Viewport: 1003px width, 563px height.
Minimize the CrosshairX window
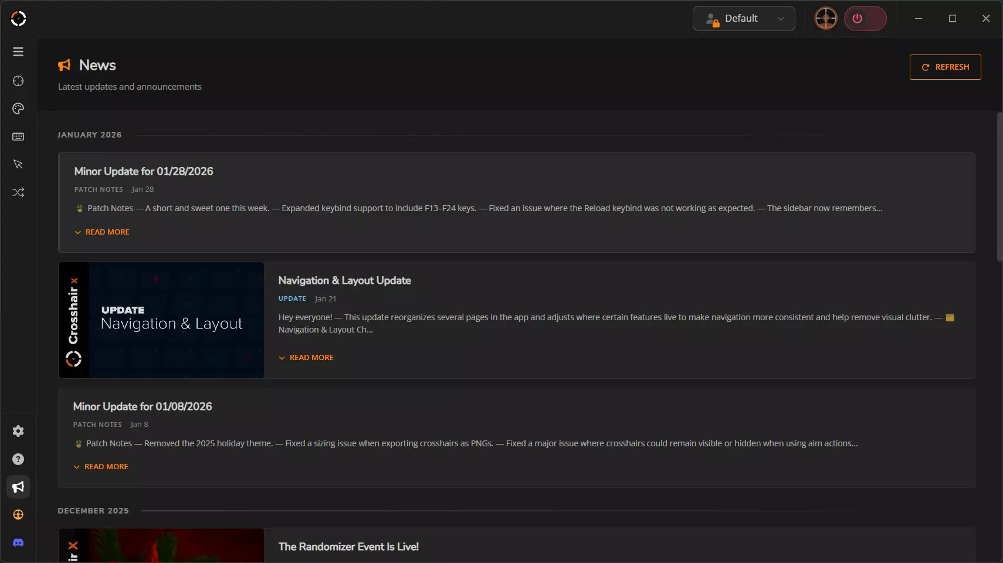[x=919, y=18]
